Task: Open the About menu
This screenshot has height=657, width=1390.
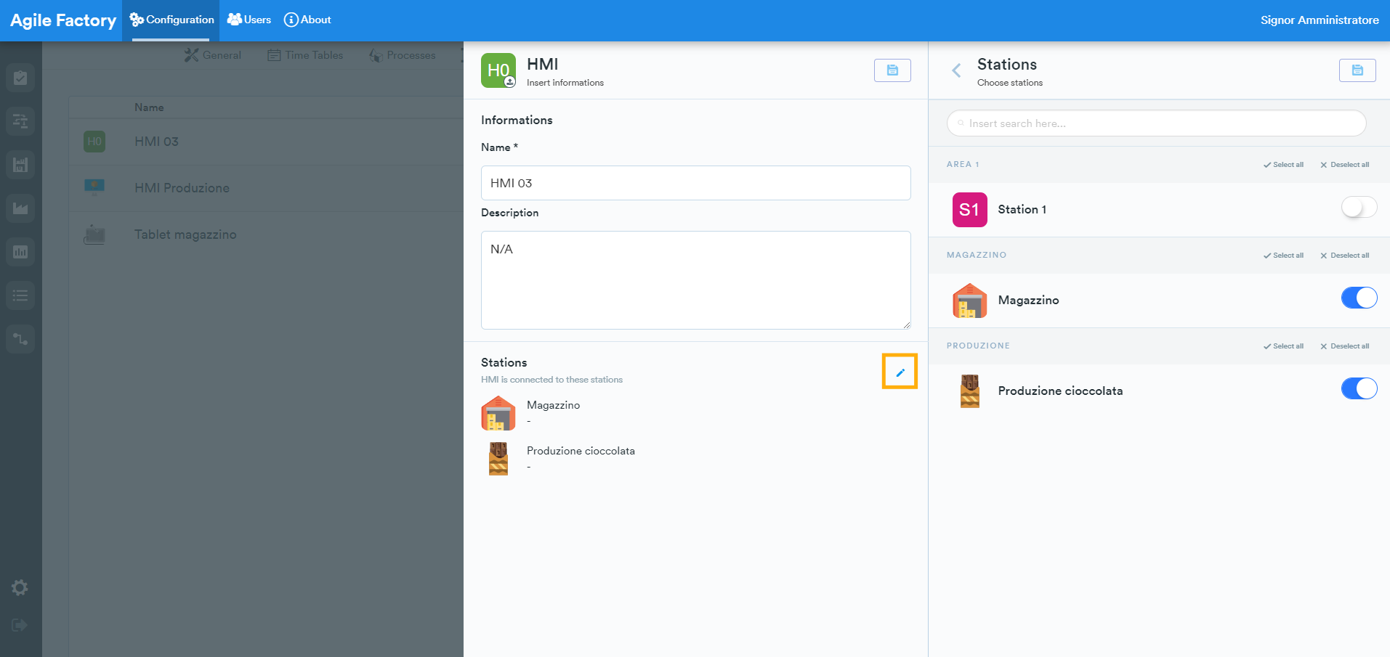Action: point(307,20)
